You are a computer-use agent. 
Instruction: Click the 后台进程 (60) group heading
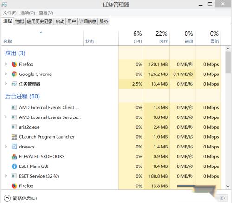coord(22,97)
